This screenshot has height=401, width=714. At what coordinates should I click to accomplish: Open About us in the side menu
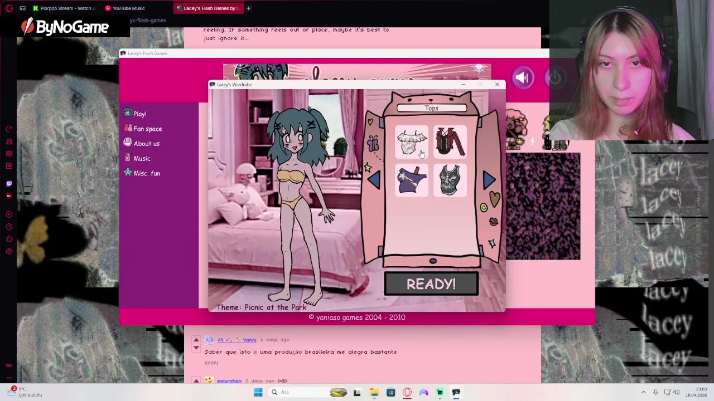(x=142, y=143)
